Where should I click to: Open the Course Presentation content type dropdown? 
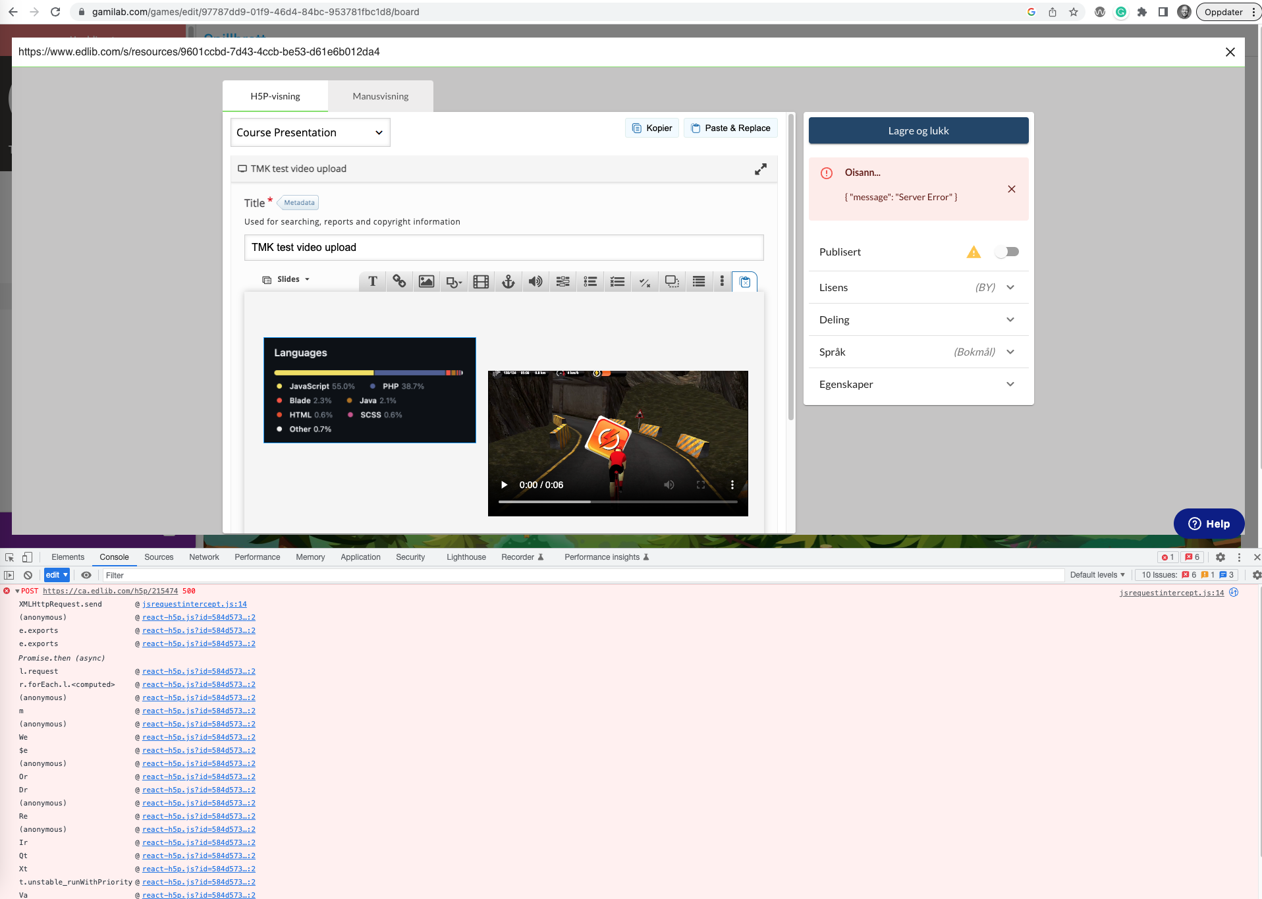click(x=310, y=132)
